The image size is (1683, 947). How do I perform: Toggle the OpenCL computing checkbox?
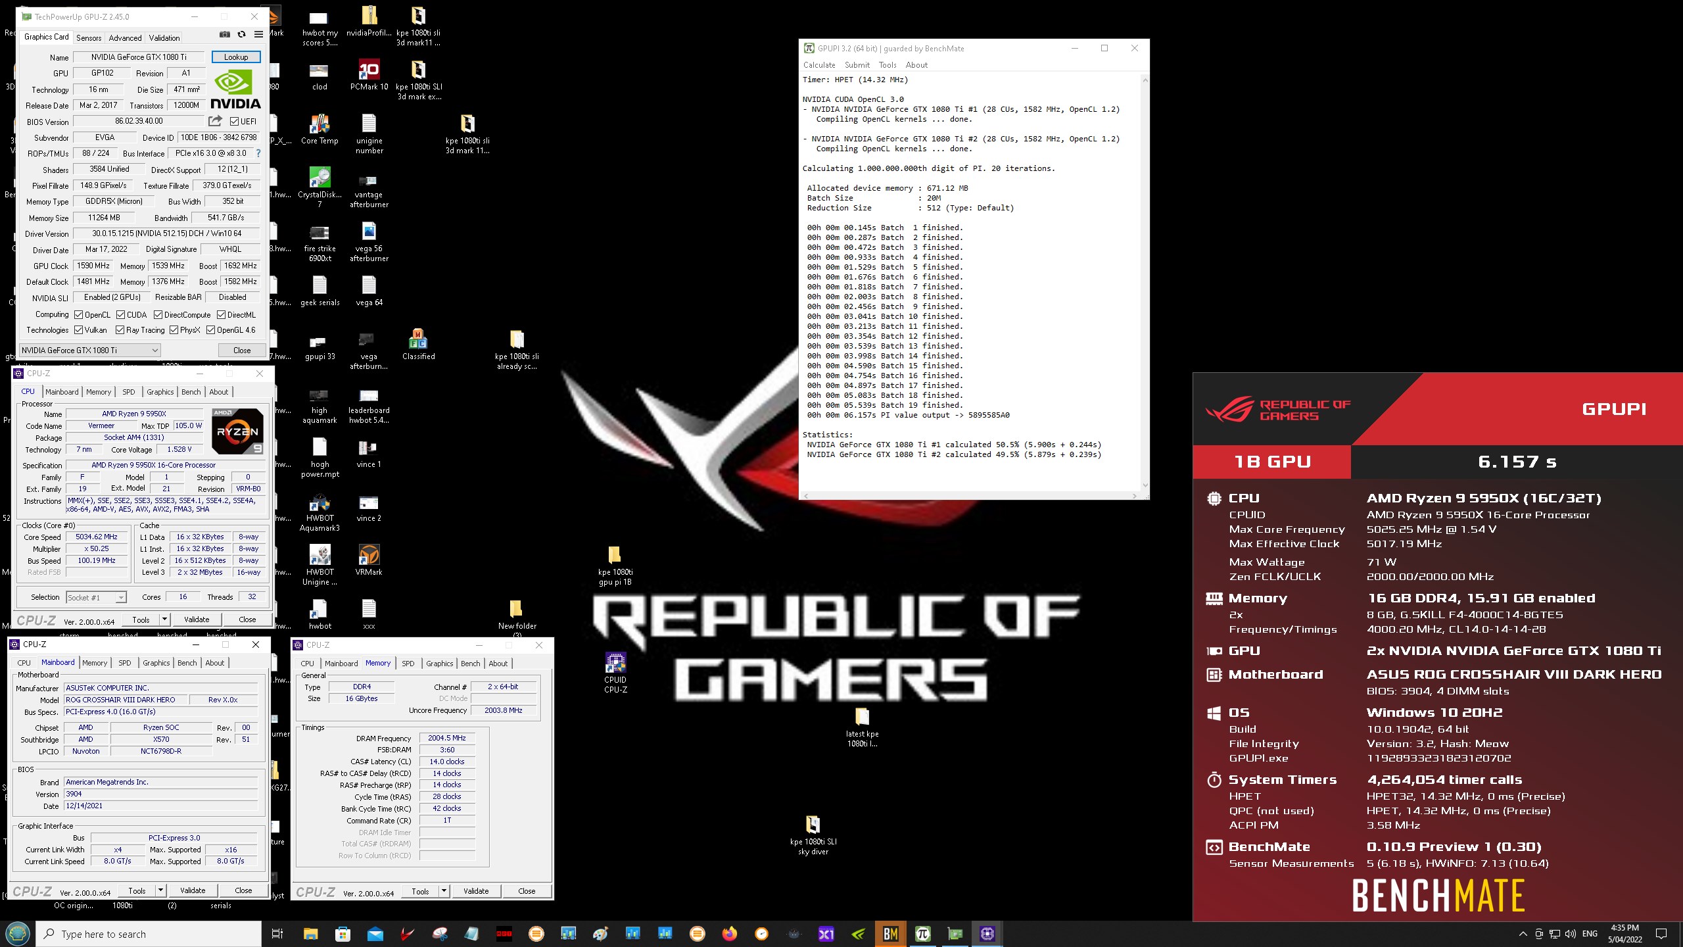point(79,315)
